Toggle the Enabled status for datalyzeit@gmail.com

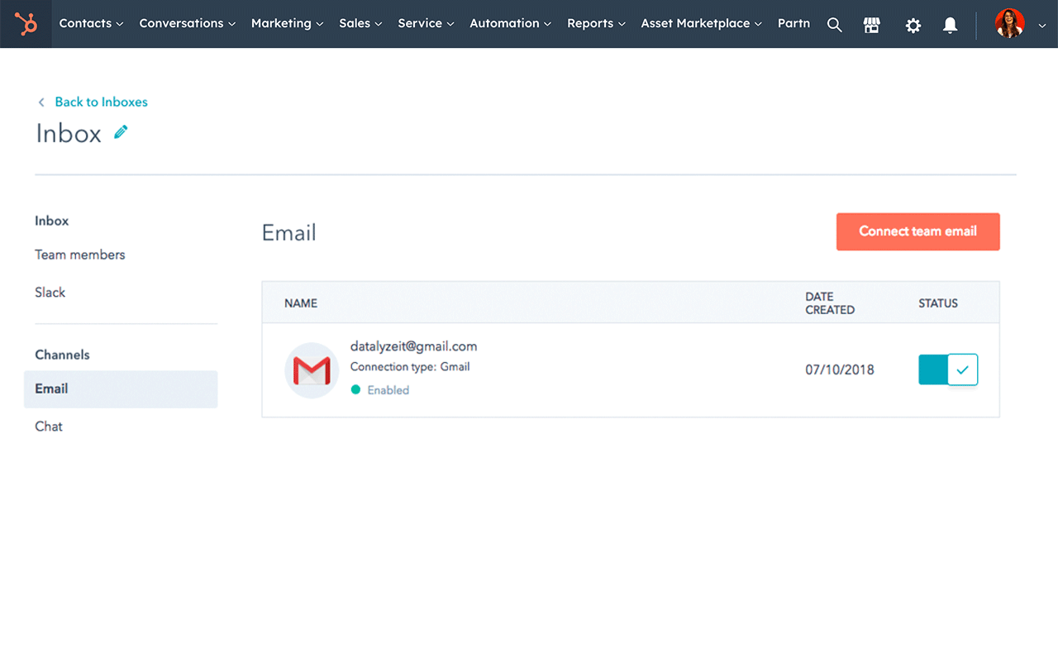(948, 369)
